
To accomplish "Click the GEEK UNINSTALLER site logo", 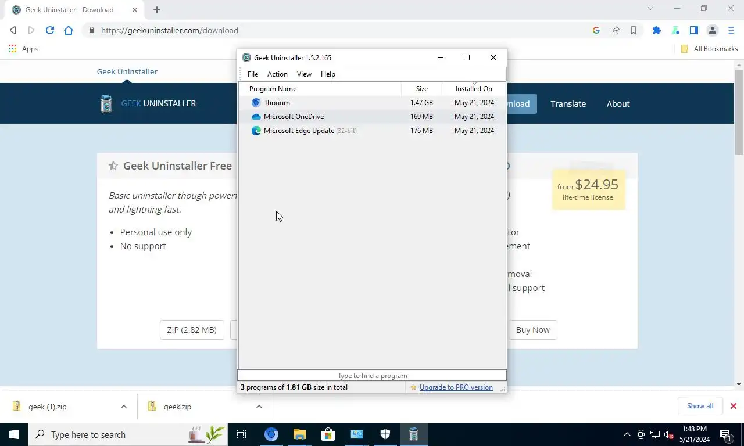I will tap(148, 103).
